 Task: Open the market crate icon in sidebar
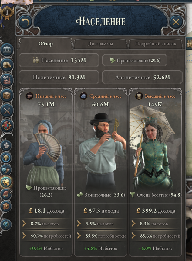point(7,96)
